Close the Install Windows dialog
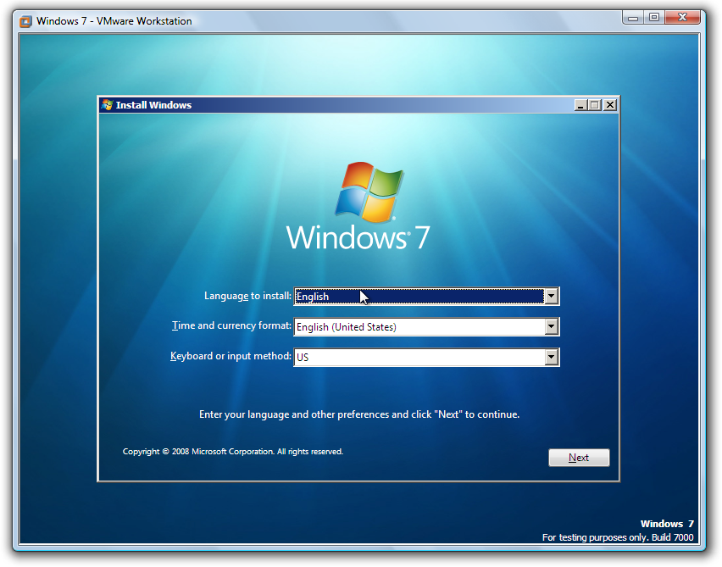 610,105
